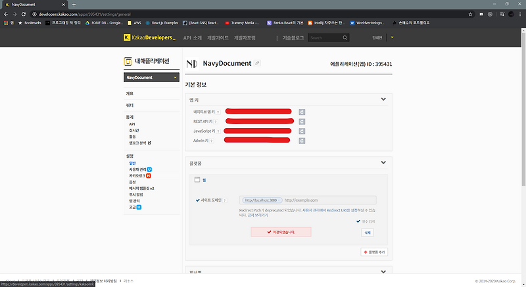This screenshot has width=526, height=287.
Task: Open help tooltip for REST API key
Action: point(216,121)
